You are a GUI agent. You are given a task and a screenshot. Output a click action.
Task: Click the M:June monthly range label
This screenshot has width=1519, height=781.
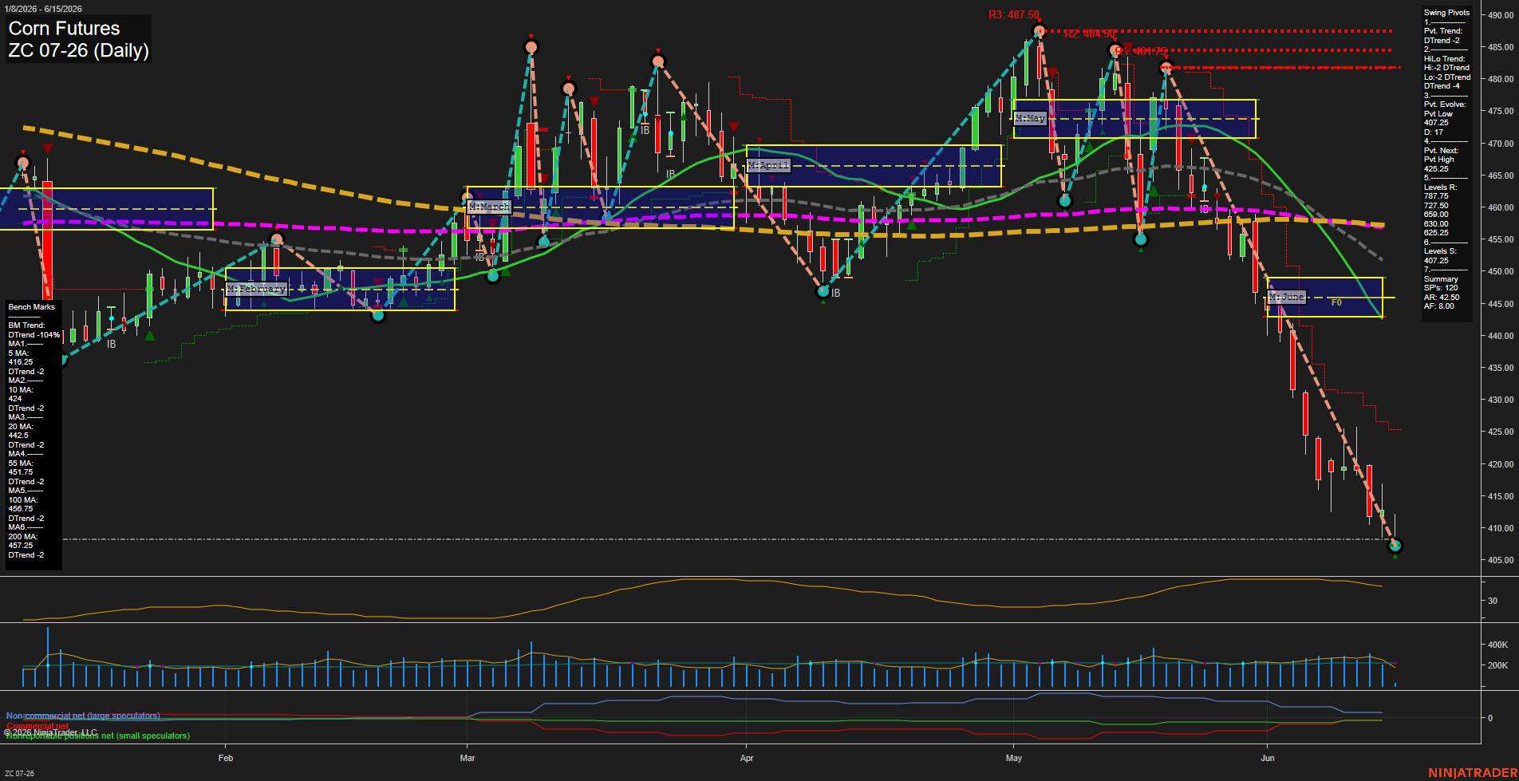click(x=1287, y=297)
